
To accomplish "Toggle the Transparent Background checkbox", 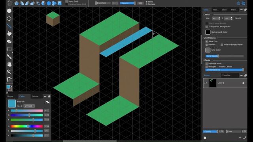I will click(x=206, y=26).
